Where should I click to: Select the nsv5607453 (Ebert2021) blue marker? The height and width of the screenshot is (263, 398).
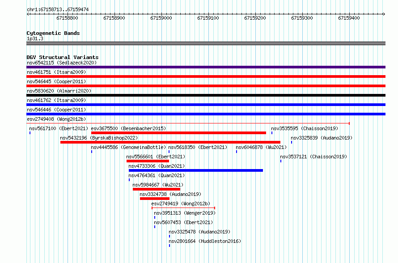click(x=155, y=227)
